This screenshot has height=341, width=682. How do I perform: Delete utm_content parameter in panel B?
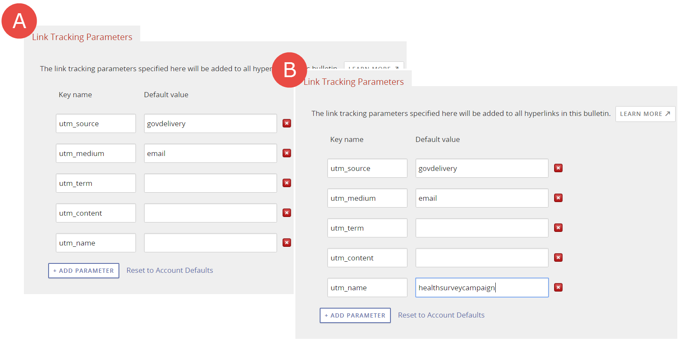tap(558, 257)
